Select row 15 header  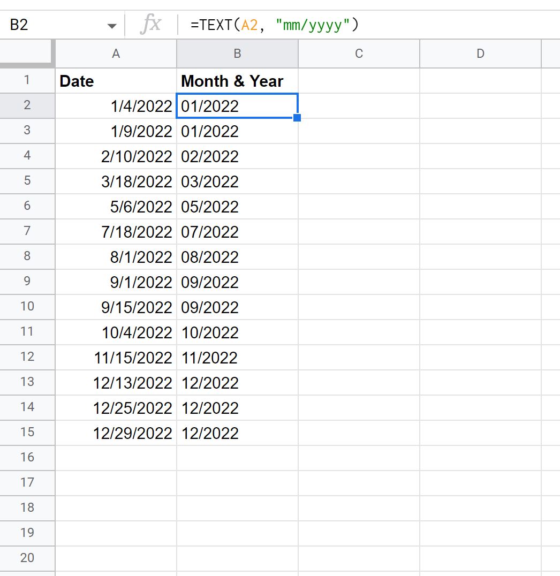tap(27, 433)
